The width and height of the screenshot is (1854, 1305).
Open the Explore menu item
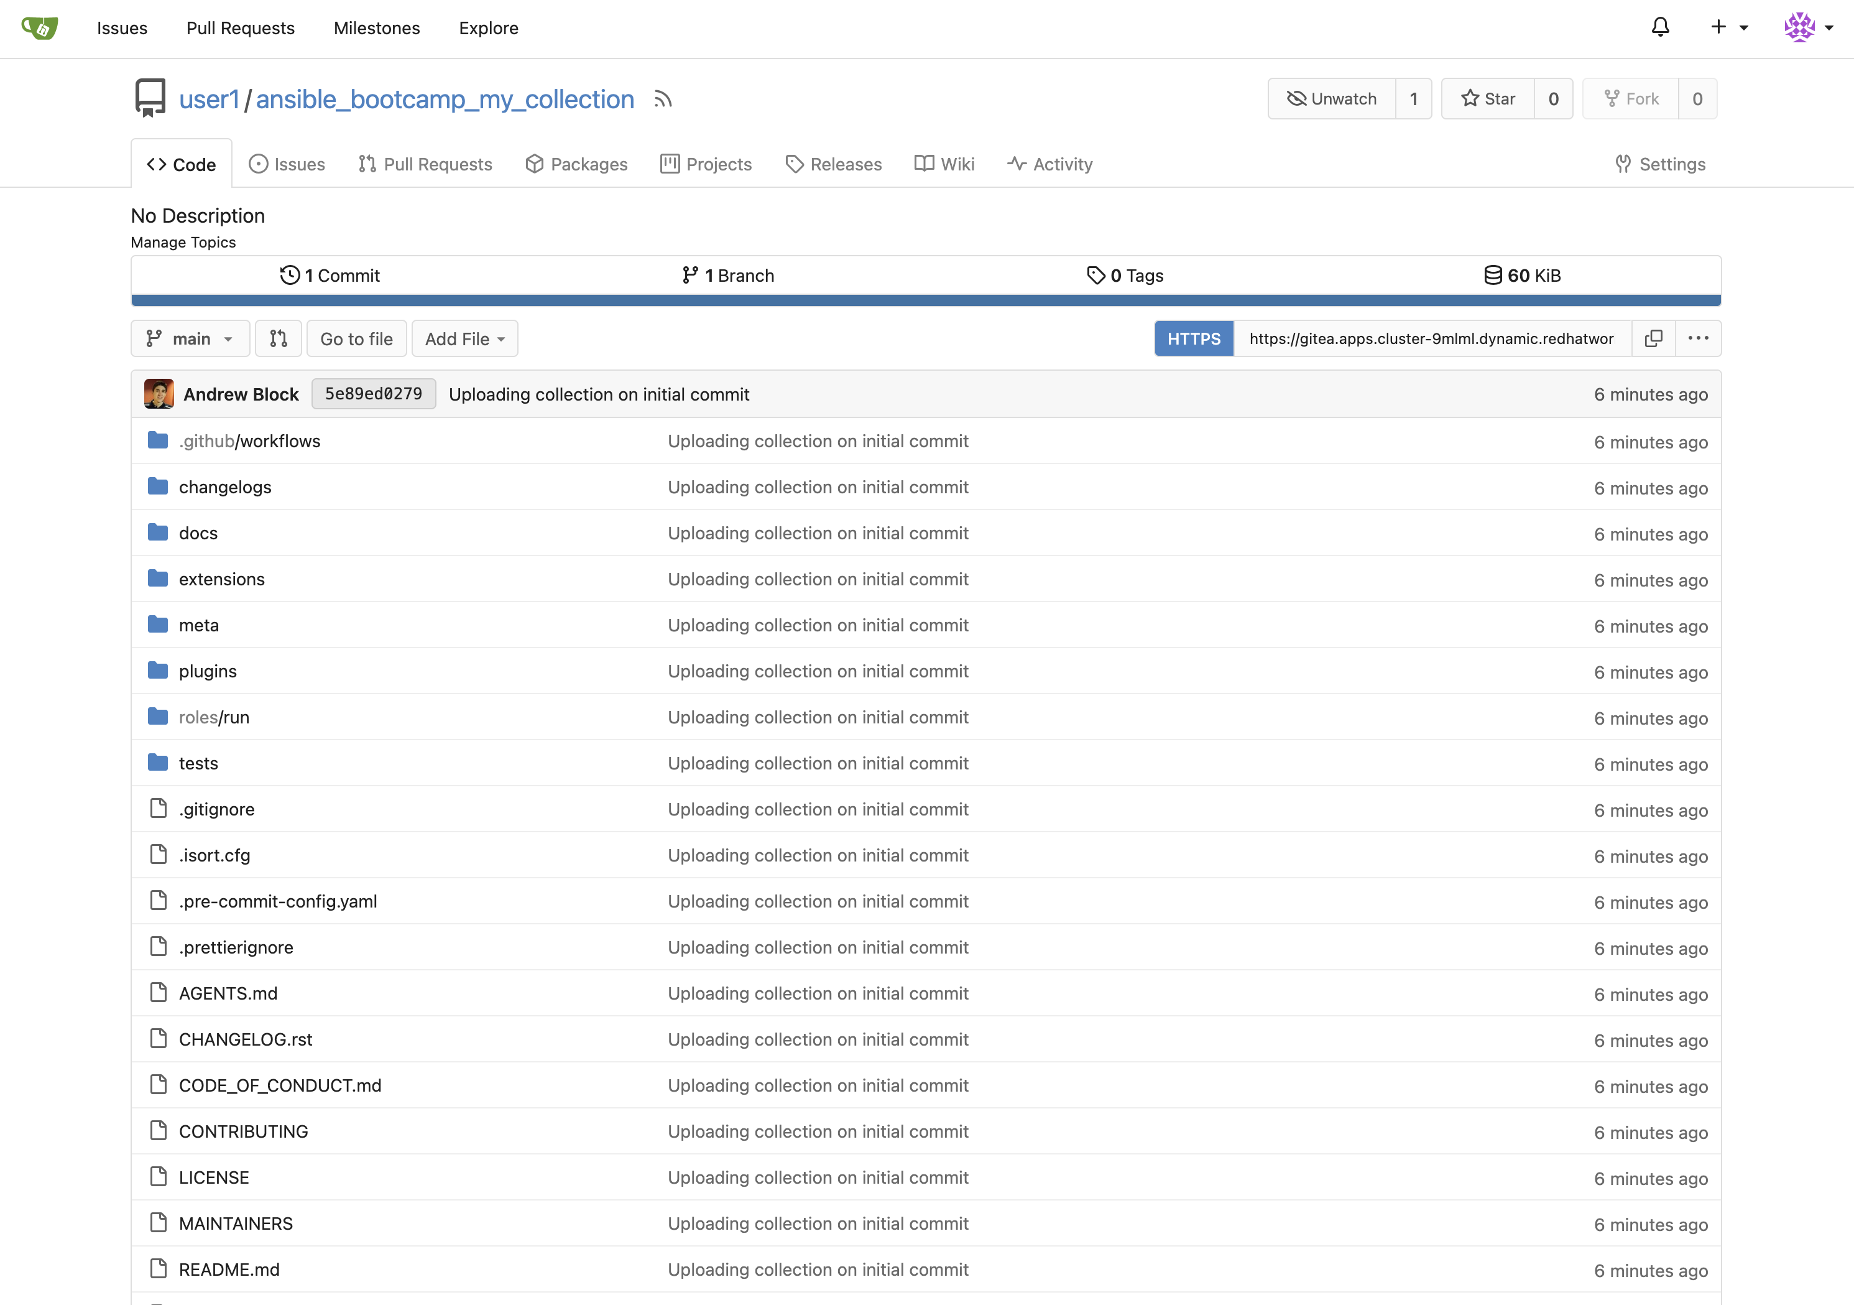pyautogui.click(x=487, y=27)
